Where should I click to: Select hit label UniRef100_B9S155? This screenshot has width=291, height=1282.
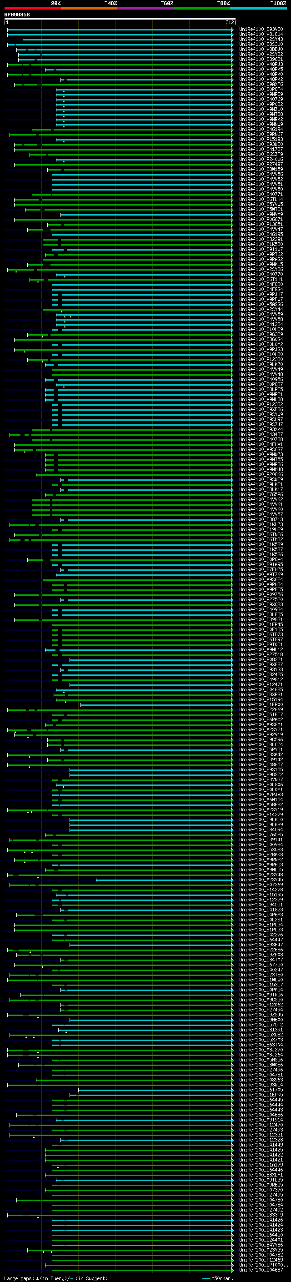click(261, 769)
